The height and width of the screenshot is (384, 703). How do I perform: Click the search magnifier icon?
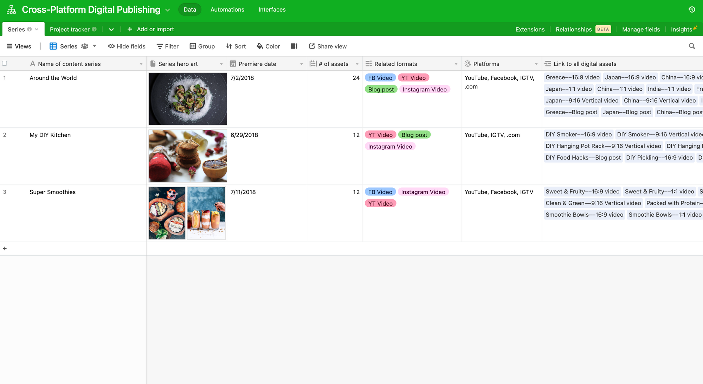[692, 46]
